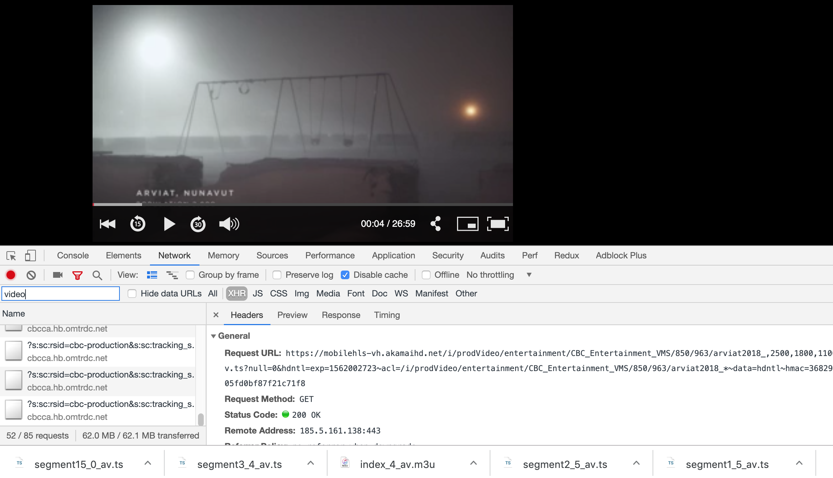Switch to the Application tab
Image resolution: width=833 pixels, height=478 pixels.
(394, 256)
